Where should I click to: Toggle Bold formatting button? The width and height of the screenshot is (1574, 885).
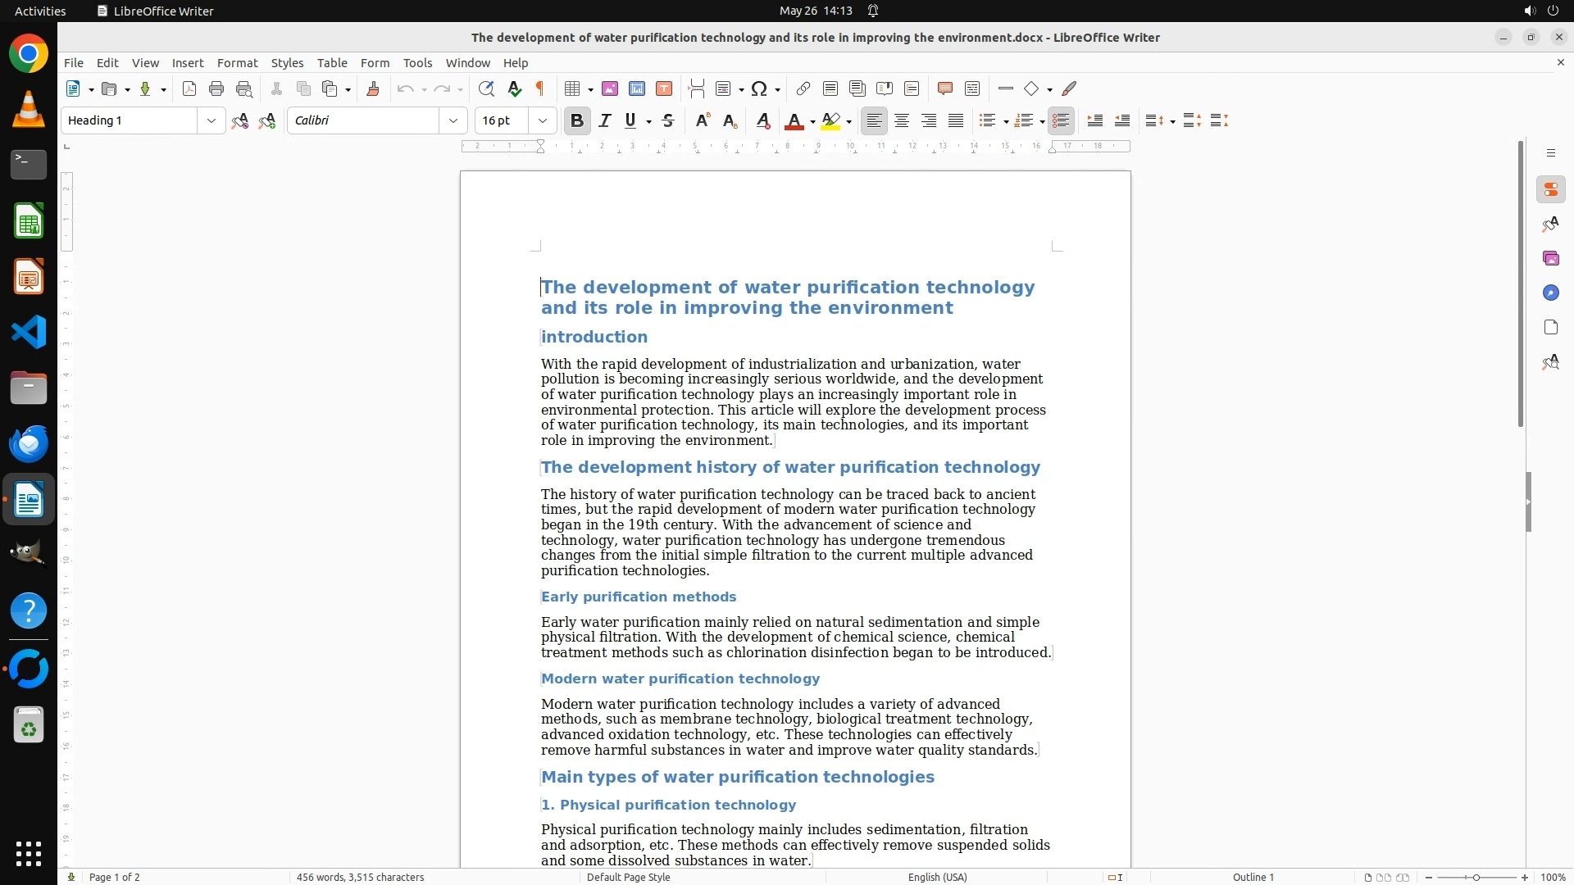point(576,120)
